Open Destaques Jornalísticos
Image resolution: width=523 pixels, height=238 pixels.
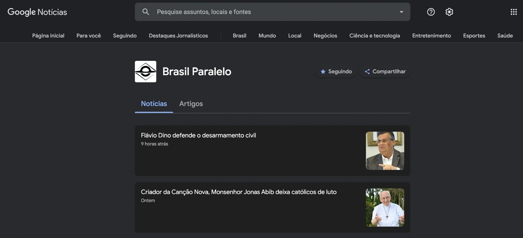pos(178,36)
